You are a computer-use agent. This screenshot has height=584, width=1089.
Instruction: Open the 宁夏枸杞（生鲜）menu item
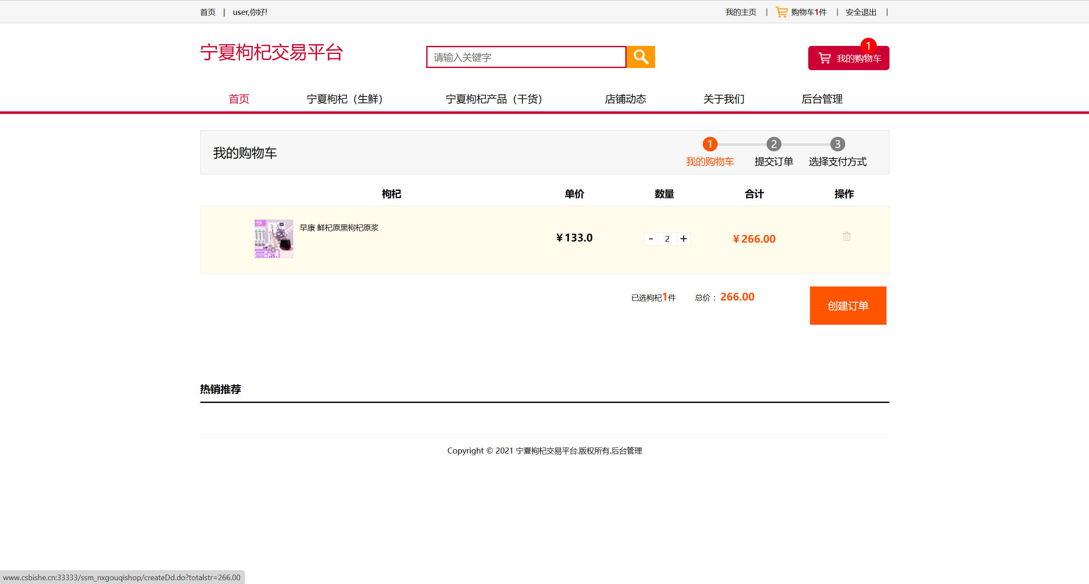[x=345, y=99]
